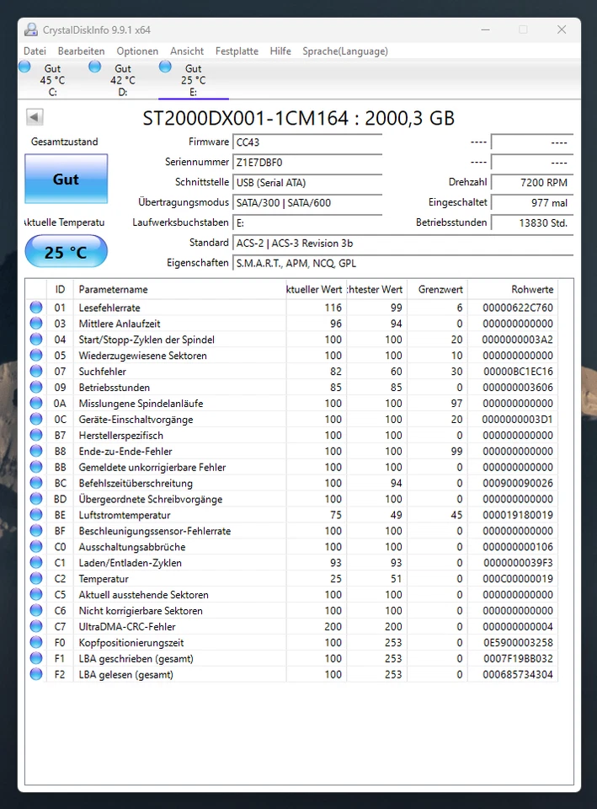
Task: Click the Seriennummer field Z1E7DBF0
Action: (307, 162)
